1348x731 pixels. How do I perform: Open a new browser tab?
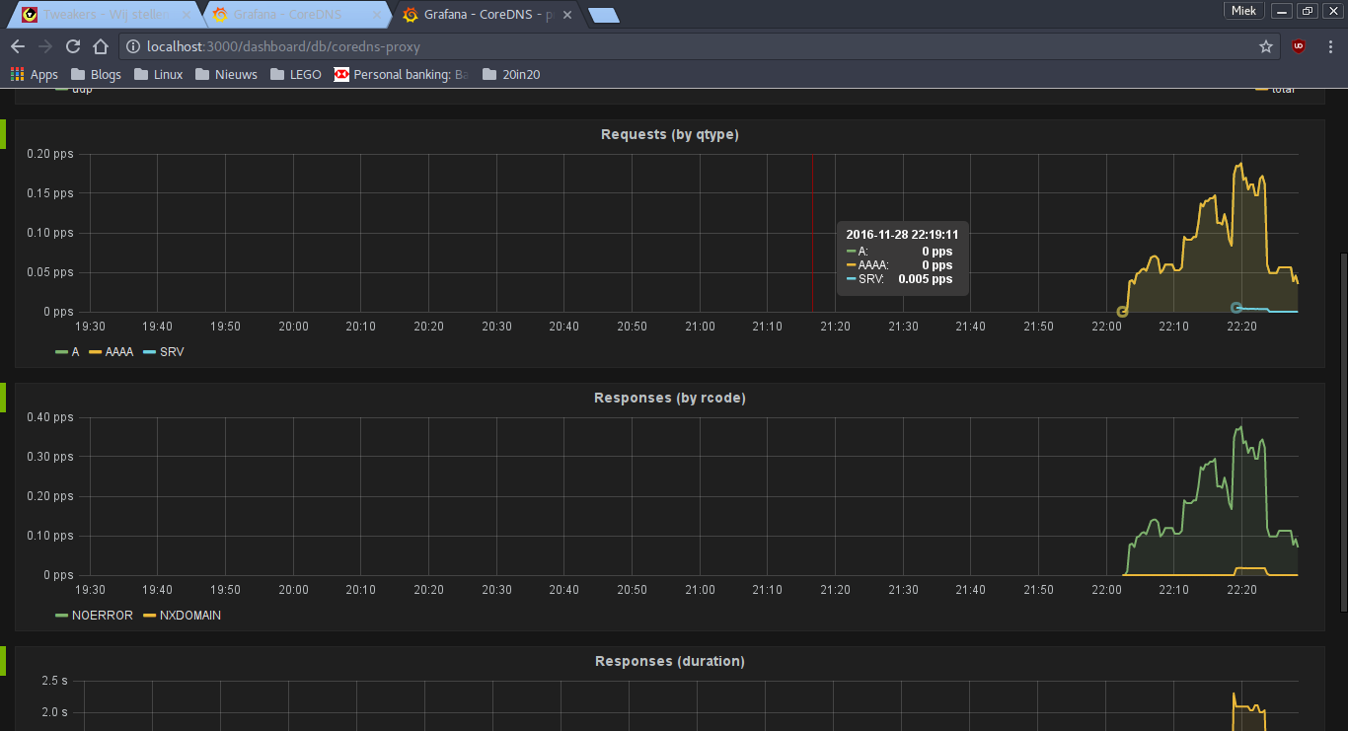coord(603,15)
